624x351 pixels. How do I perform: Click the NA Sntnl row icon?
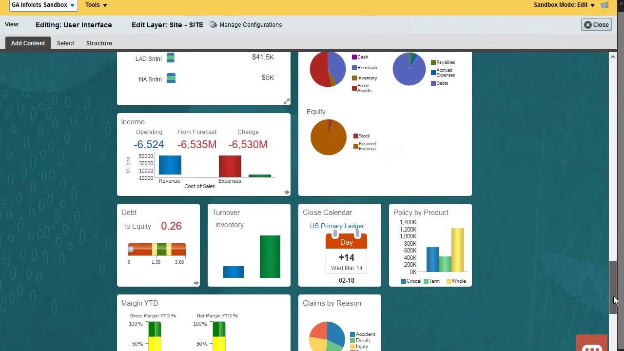[x=171, y=78]
